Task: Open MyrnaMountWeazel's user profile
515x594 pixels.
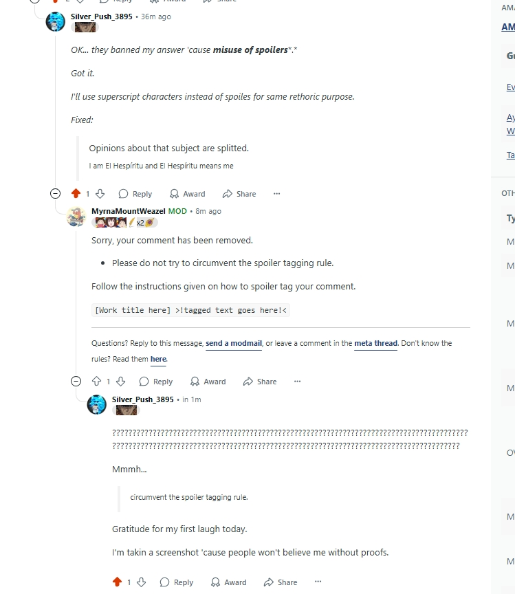Action: (x=129, y=211)
